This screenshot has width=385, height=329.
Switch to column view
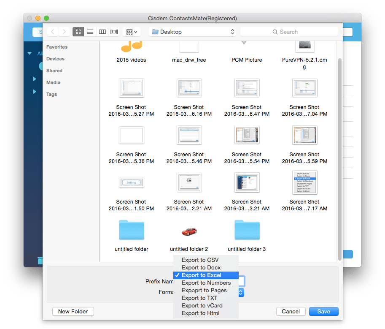point(102,32)
